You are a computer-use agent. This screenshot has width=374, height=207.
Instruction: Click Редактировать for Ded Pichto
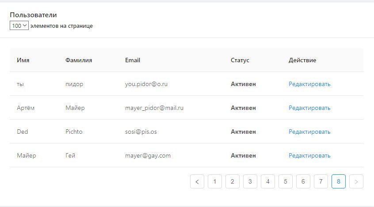pyautogui.click(x=309, y=132)
